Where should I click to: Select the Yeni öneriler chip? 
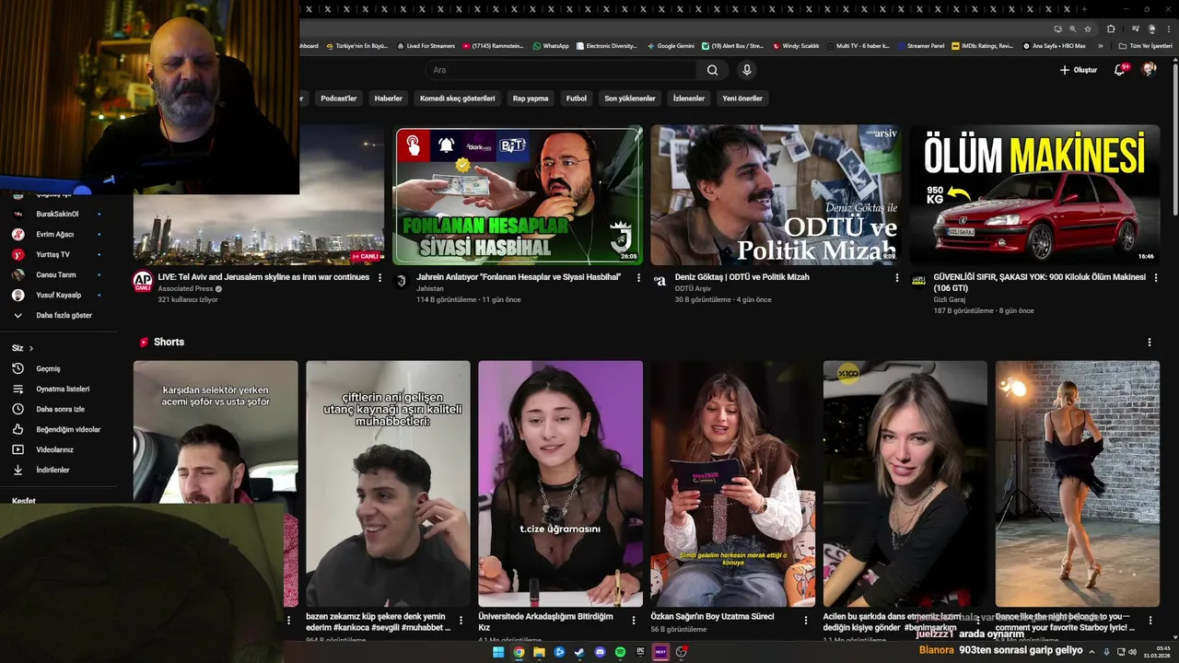(741, 99)
